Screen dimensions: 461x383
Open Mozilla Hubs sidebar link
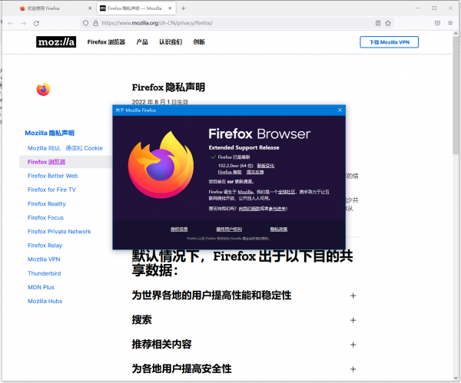point(45,301)
